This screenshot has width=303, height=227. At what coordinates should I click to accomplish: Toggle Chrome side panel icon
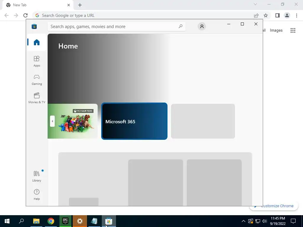click(x=278, y=15)
